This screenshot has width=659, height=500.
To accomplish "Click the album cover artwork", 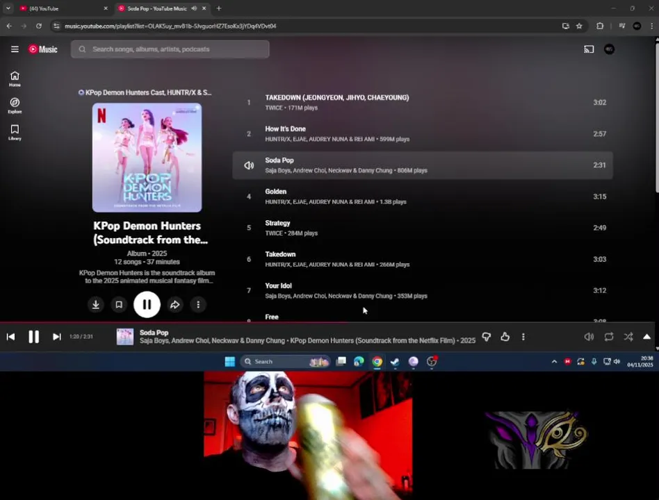I will pos(147,158).
